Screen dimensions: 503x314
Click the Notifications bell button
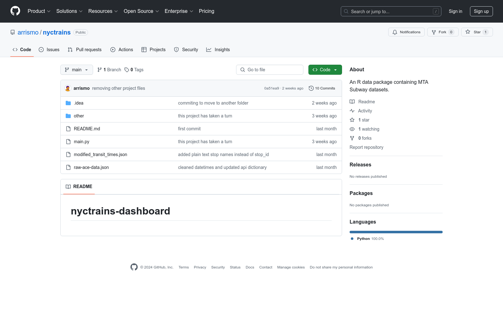[406, 32]
